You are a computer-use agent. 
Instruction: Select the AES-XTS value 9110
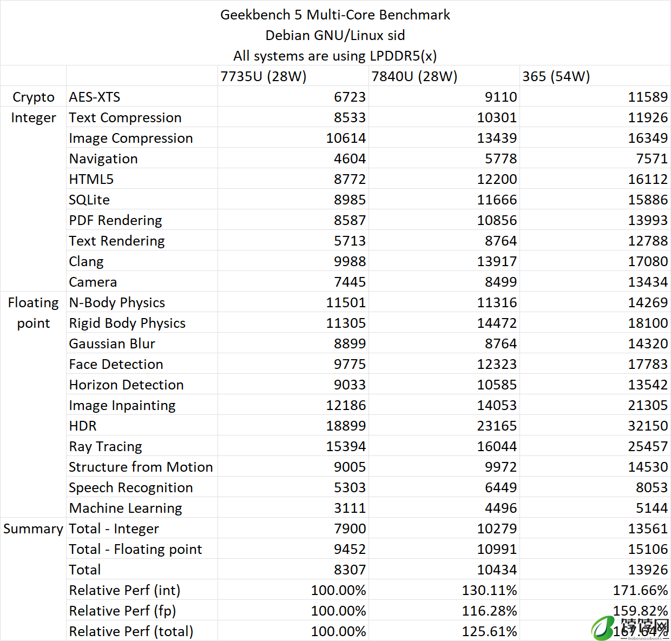pyautogui.click(x=501, y=97)
